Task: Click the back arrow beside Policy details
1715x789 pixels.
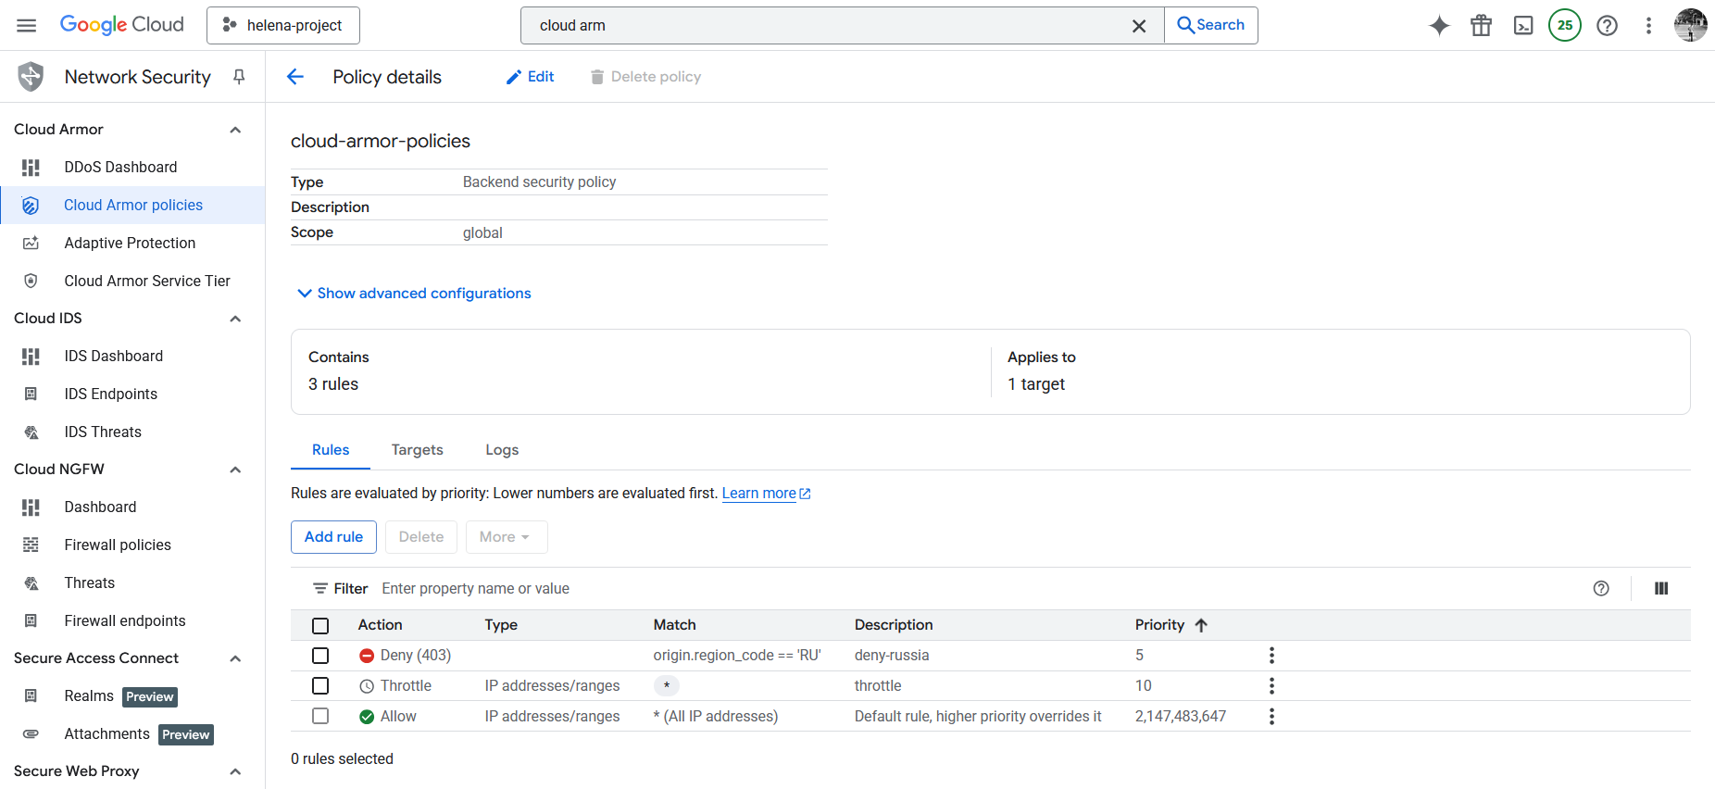Action: tap(295, 77)
